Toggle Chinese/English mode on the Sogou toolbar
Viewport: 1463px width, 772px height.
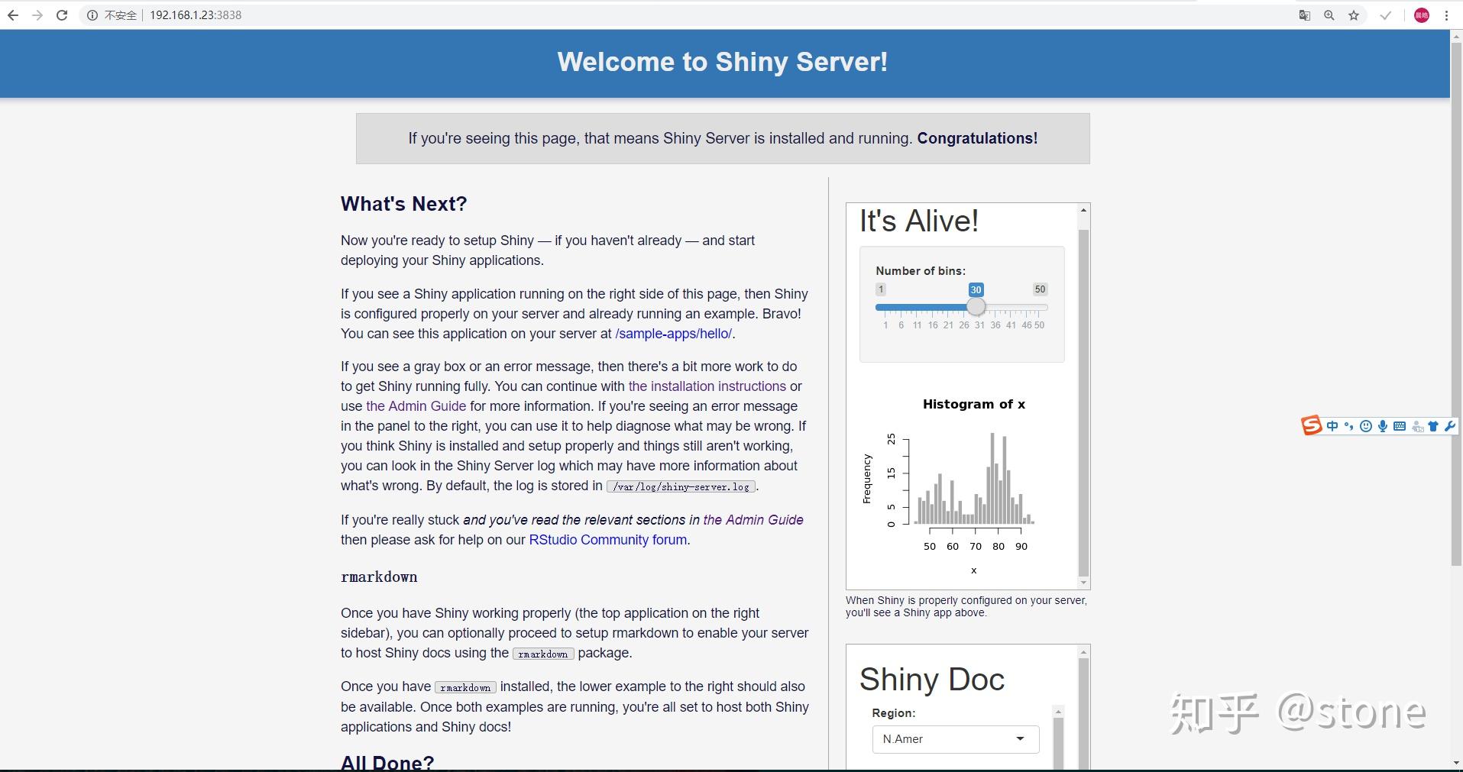coord(1332,426)
